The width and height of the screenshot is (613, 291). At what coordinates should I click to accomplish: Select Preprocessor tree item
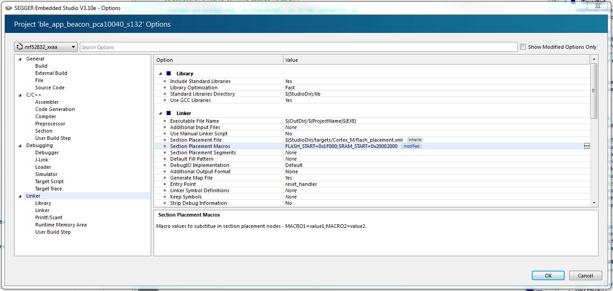click(x=50, y=124)
